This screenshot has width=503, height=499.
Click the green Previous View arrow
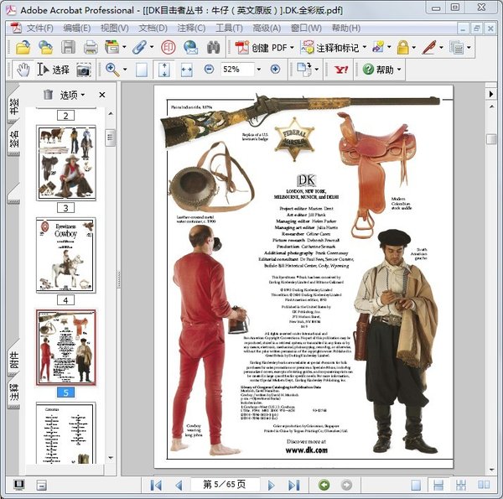click(x=324, y=485)
